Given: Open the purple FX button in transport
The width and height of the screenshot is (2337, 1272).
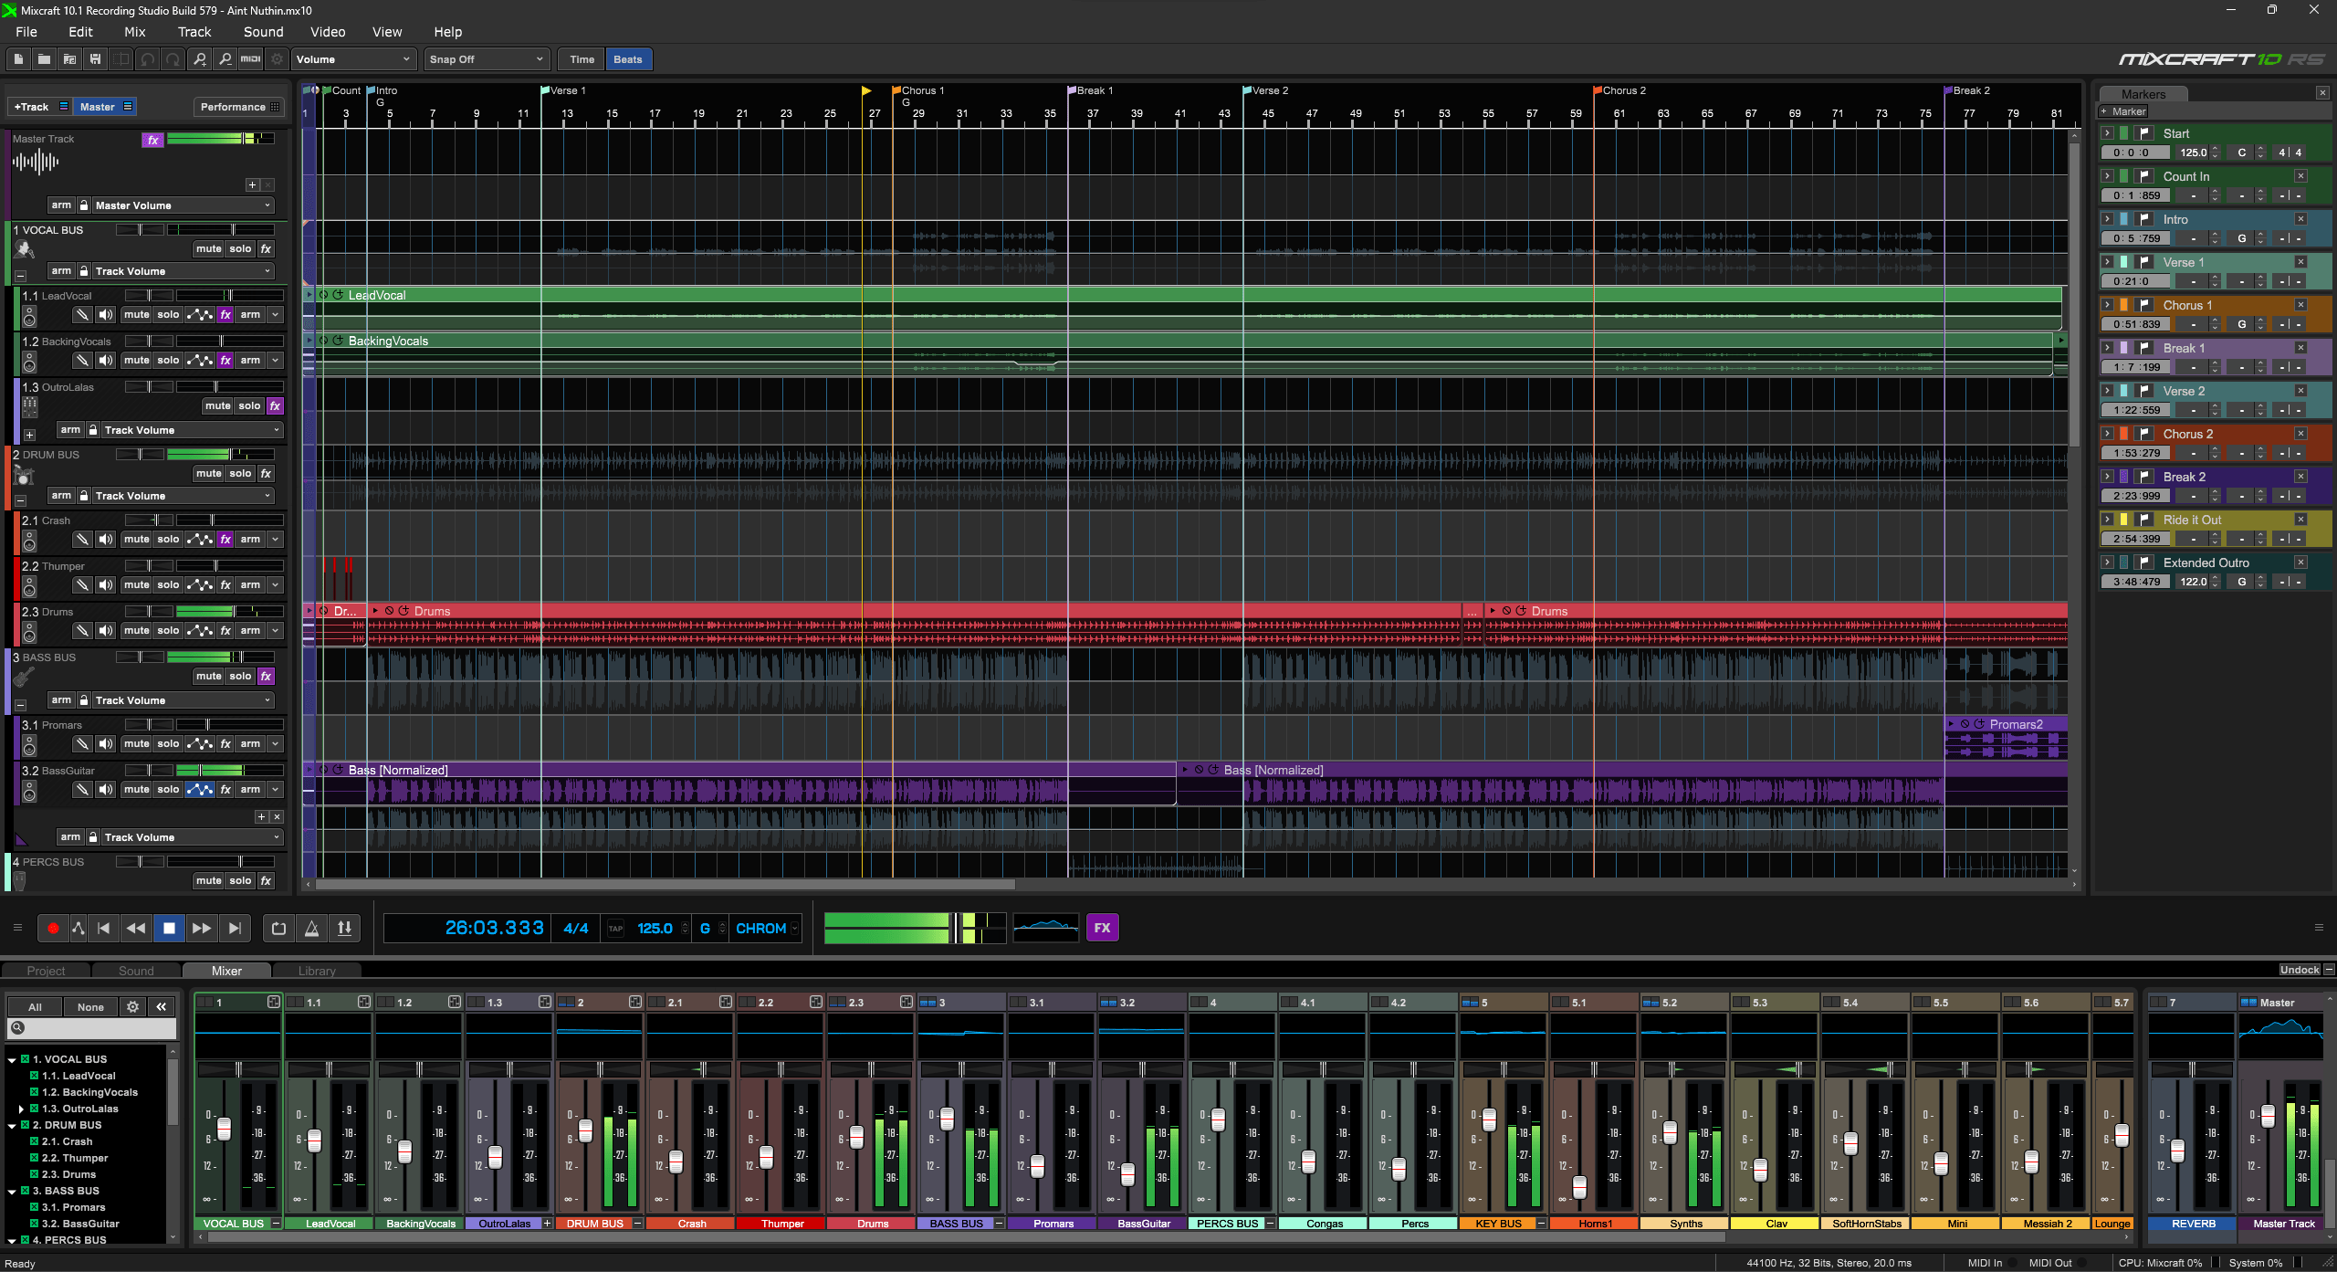Looking at the screenshot, I should [x=1102, y=928].
